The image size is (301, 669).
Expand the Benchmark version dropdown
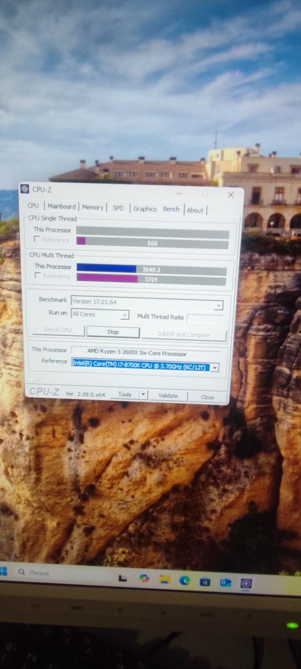coord(219,305)
